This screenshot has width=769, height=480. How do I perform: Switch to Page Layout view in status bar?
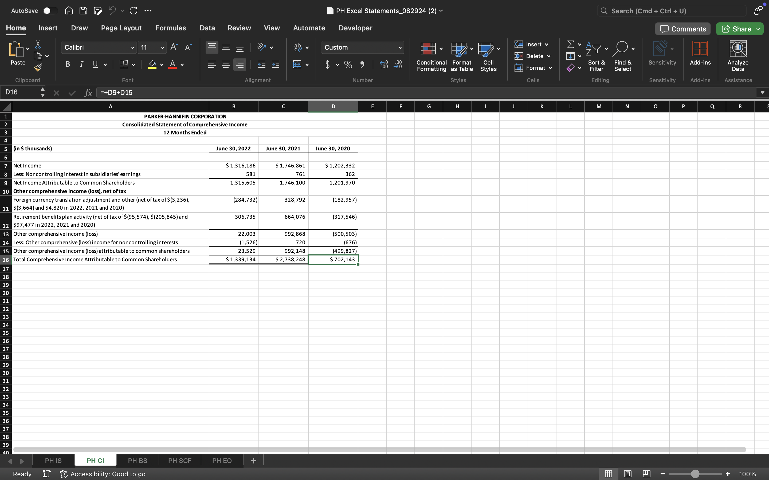coord(627,474)
